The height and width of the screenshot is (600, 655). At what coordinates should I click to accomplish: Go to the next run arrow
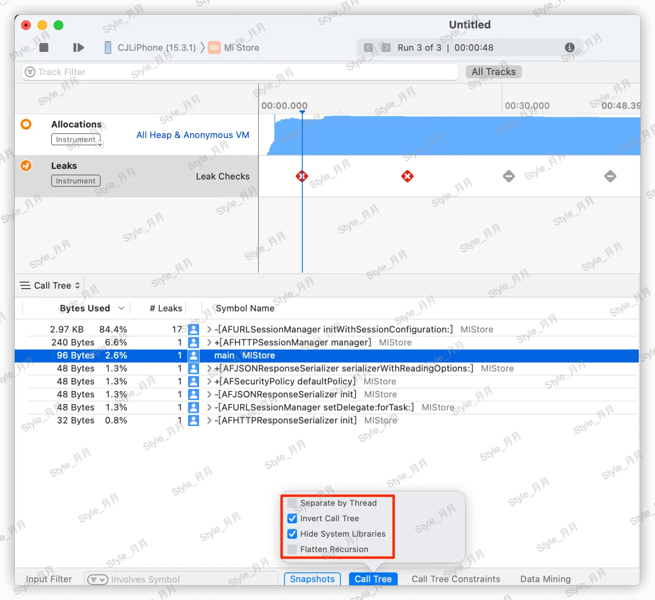coord(386,48)
